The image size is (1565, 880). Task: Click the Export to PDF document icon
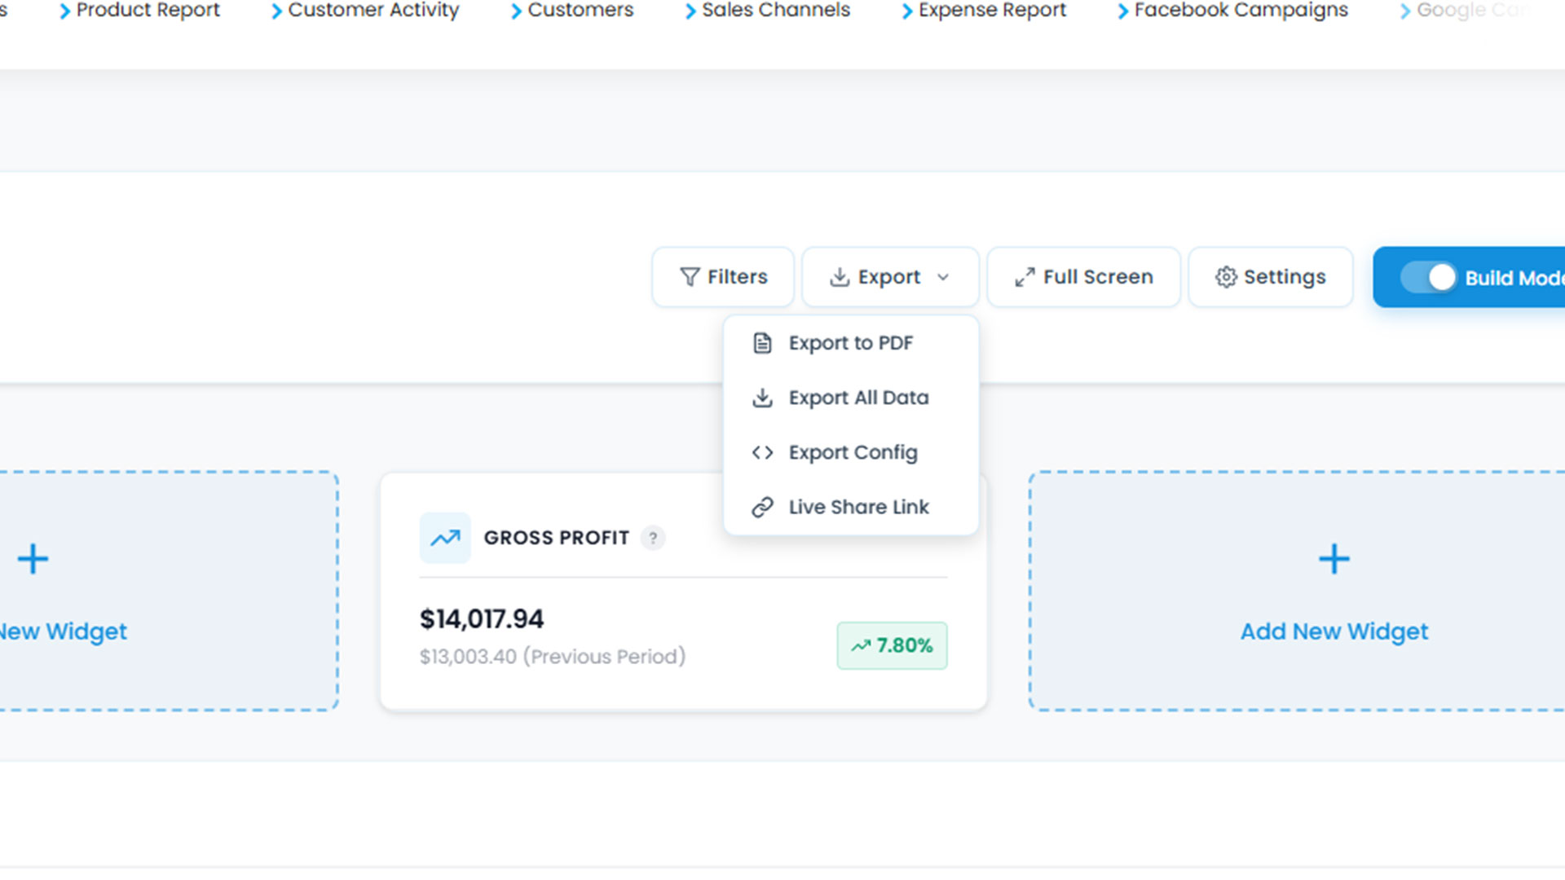pos(762,343)
